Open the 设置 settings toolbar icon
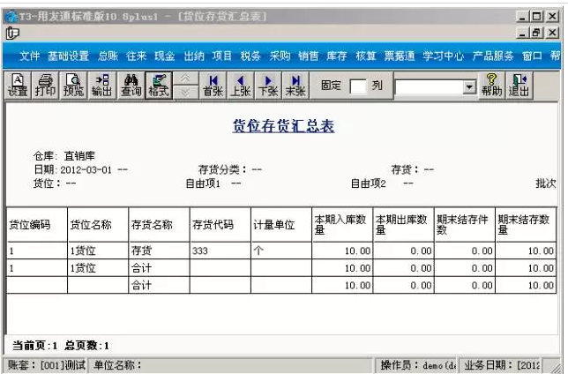Screen dimensions: 568x374 pyautogui.click(x=18, y=86)
